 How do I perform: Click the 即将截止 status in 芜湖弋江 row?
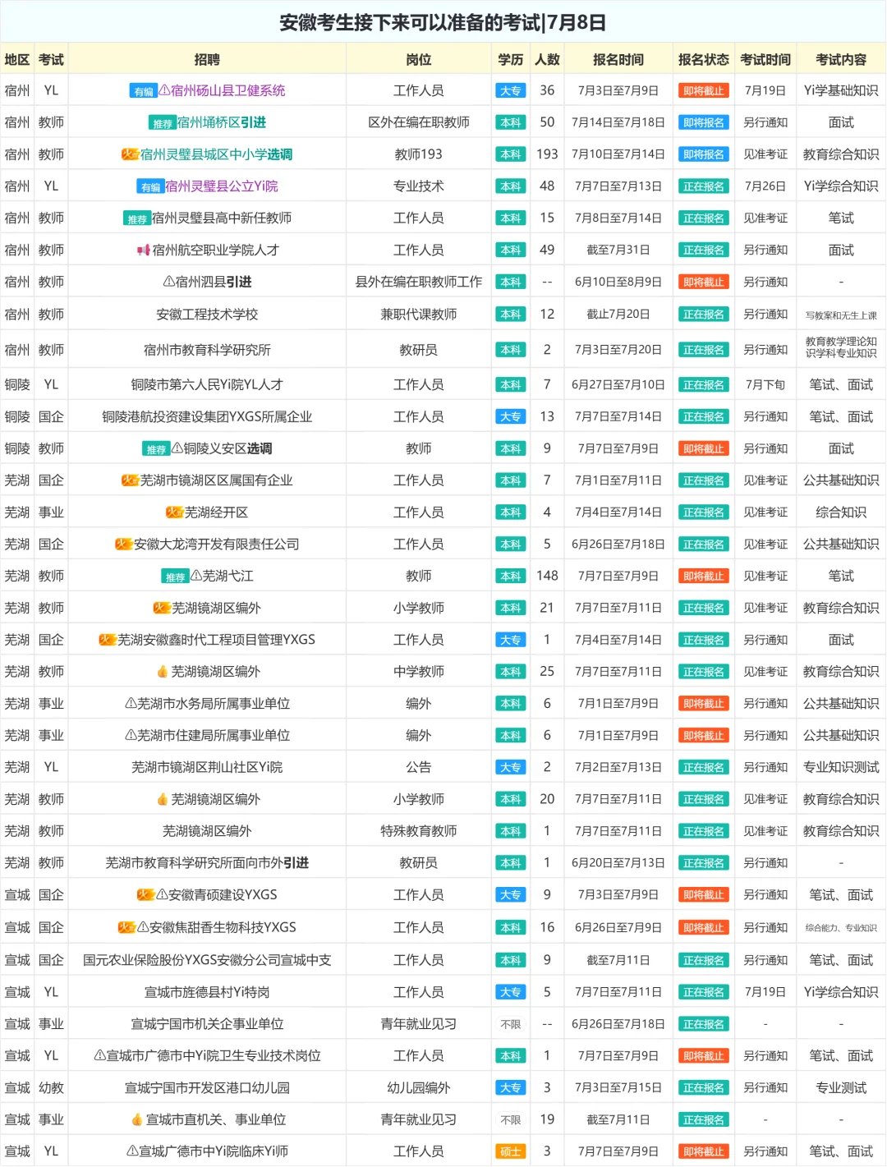click(704, 577)
